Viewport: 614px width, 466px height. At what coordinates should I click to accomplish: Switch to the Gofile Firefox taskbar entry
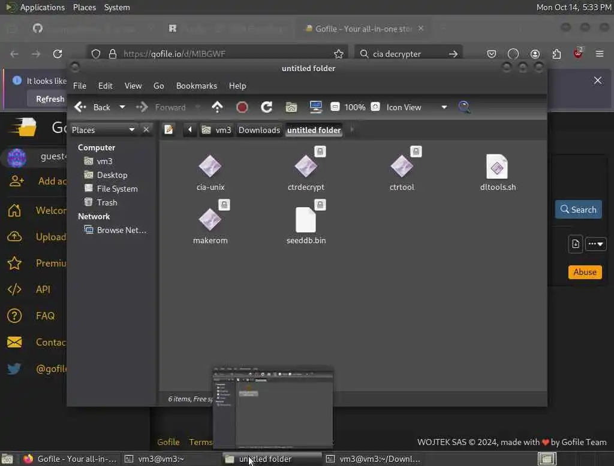(x=70, y=459)
